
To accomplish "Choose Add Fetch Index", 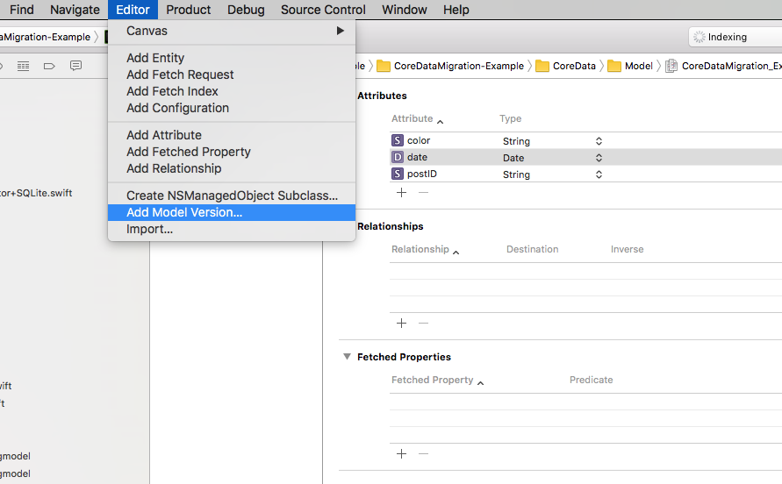I will (x=232, y=91).
